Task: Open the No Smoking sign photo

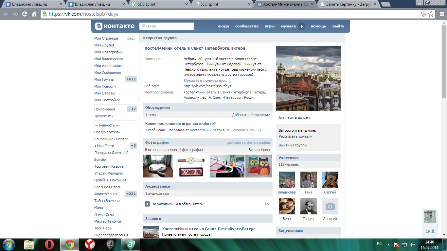Action: [191, 166]
